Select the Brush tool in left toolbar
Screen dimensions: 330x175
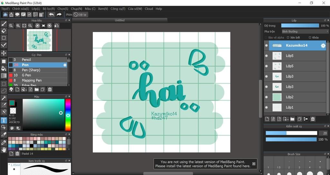[x=4, y=24]
